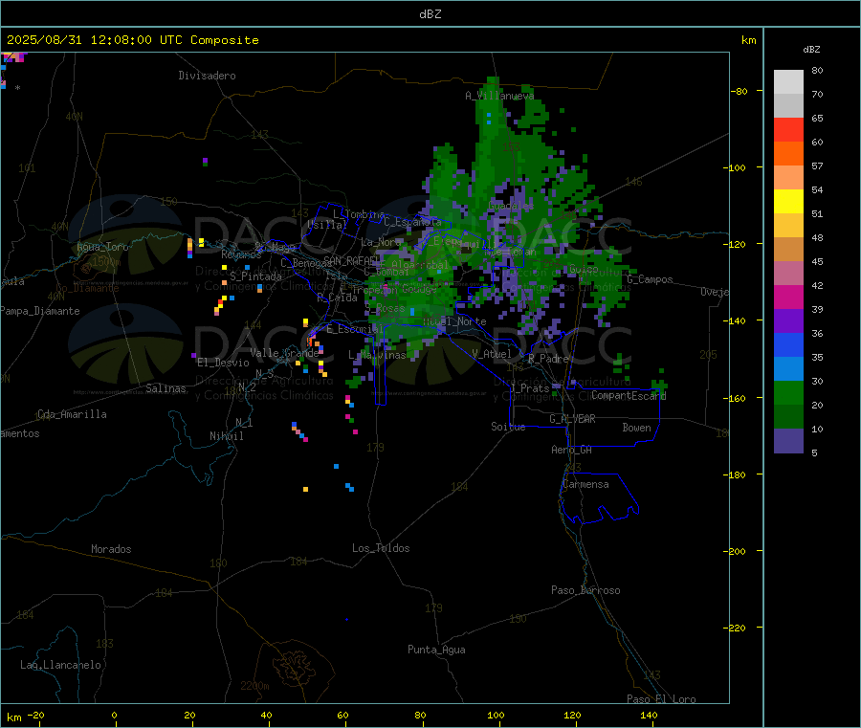This screenshot has width=861, height=728.
Task: Click the 'Paso_El_Loro' map label
Action: coord(661,699)
